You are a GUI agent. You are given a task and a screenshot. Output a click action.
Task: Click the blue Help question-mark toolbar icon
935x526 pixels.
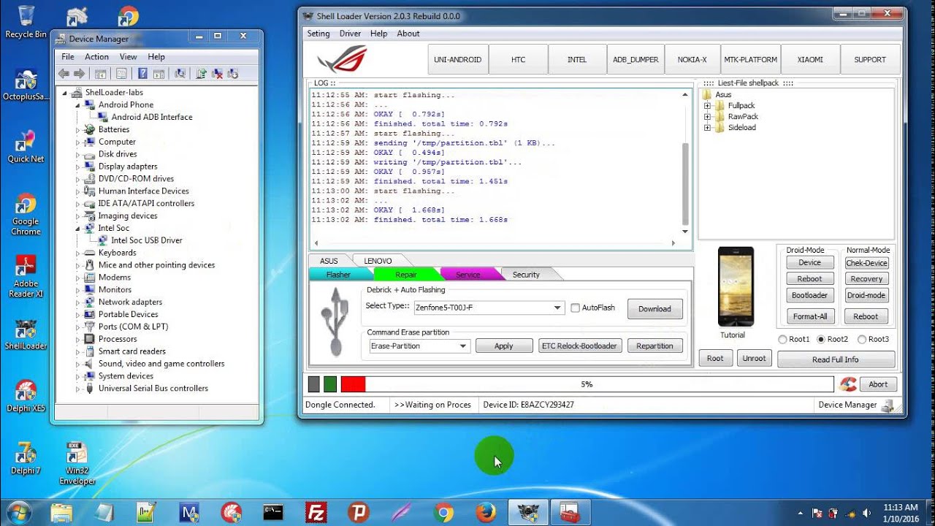[x=142, y=73]
